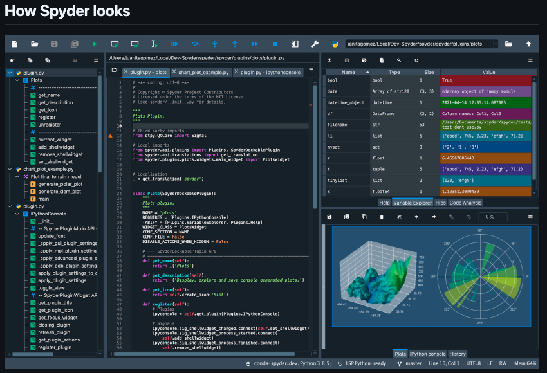Switch to the IPython console tab
This screenshot has width=547, height=373.
(428, 354)
